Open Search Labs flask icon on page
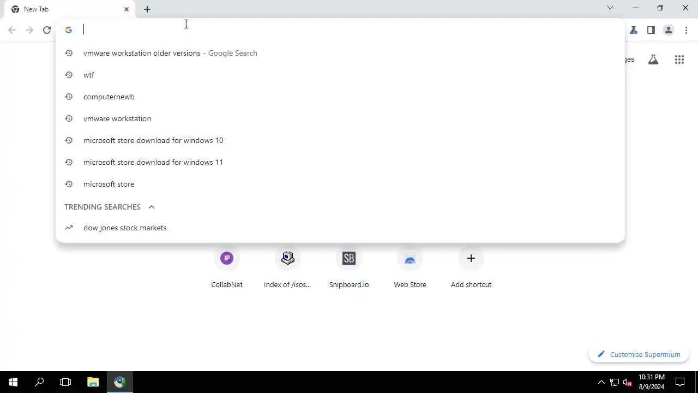698x393 pixels. coord(653,59)
